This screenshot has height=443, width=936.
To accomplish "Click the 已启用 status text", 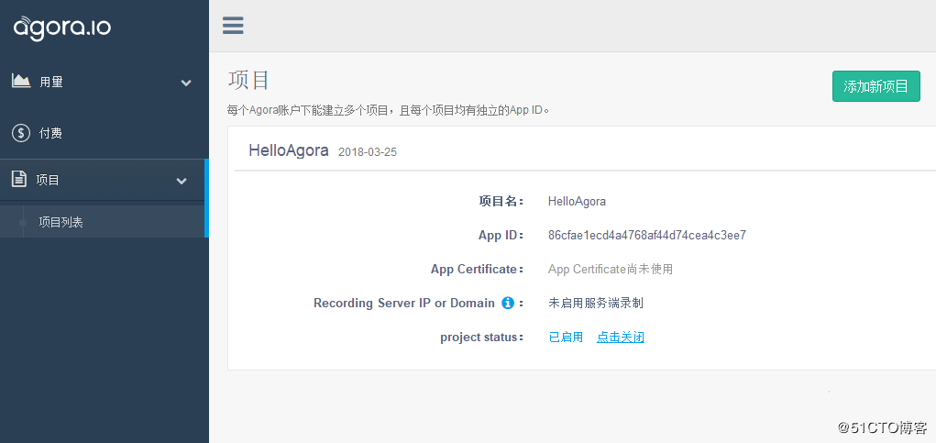I will (x=566, y=338).
